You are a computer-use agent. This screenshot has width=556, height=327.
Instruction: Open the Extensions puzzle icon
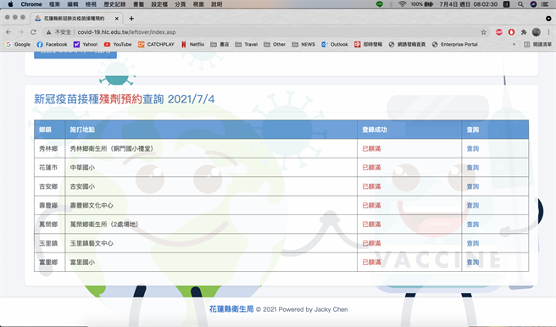point(524,32)
